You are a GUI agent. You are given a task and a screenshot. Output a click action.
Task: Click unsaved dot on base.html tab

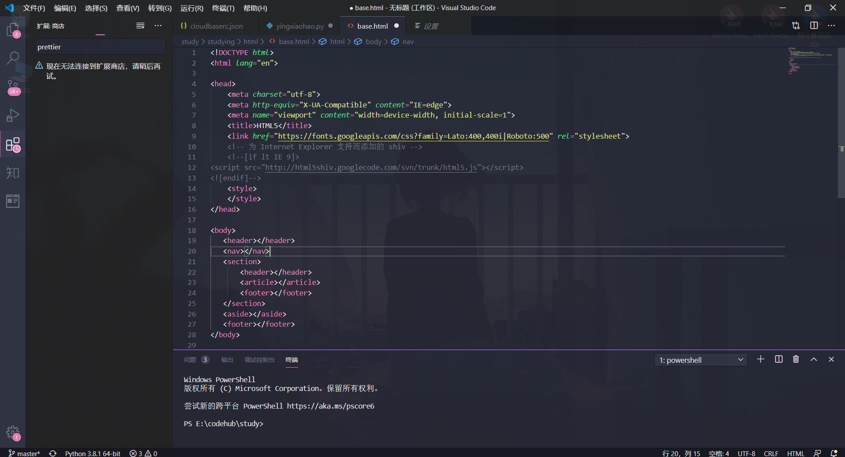(x=396, y=26)
